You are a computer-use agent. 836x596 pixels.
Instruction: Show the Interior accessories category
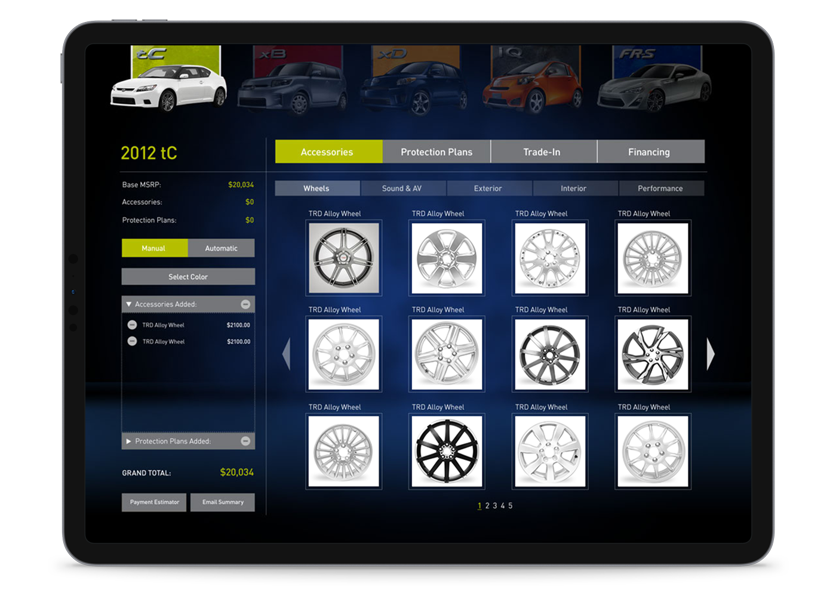tap(575, 189)
